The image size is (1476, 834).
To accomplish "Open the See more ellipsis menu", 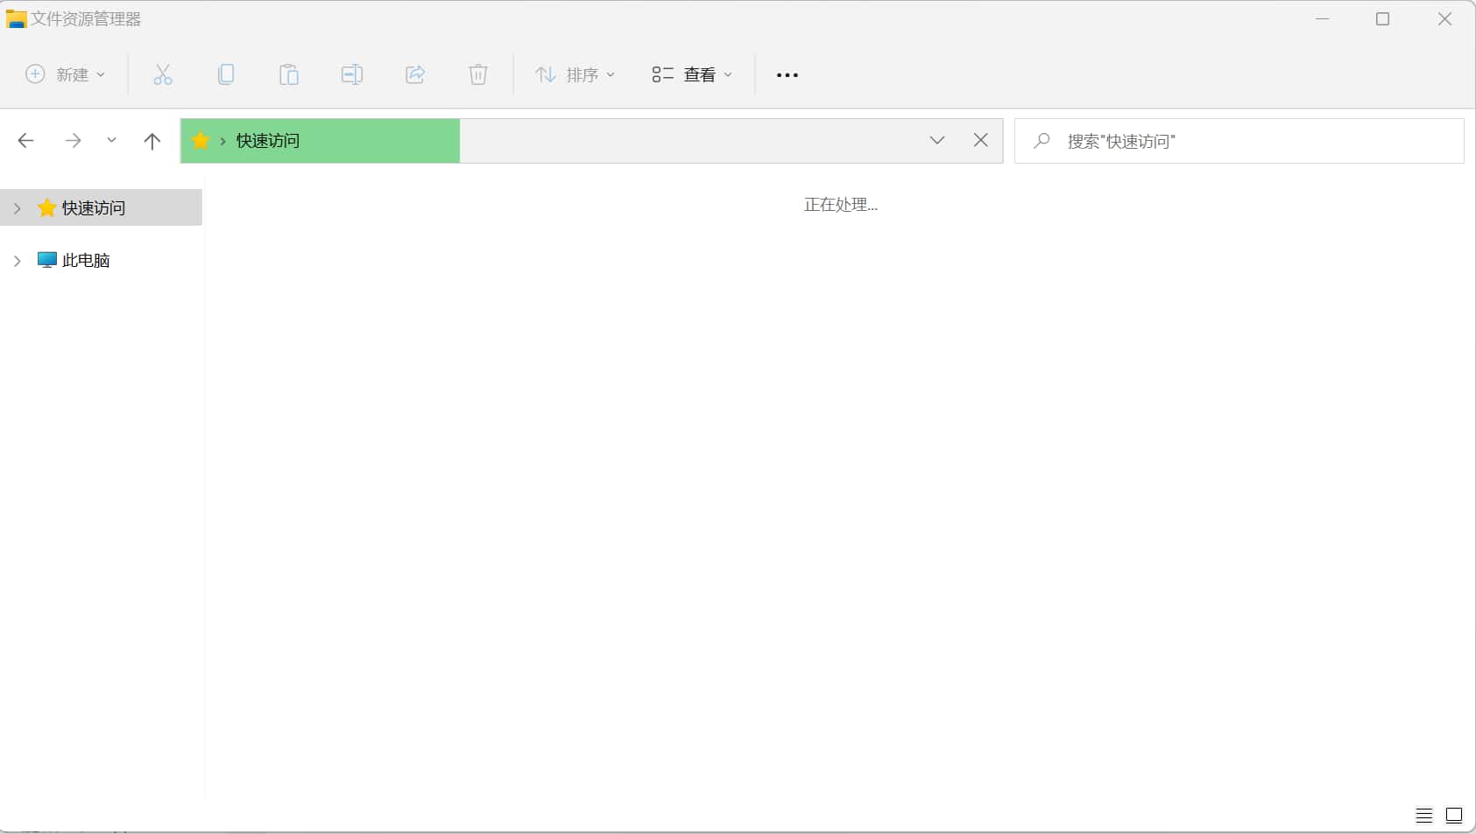I will click(786, 74).
